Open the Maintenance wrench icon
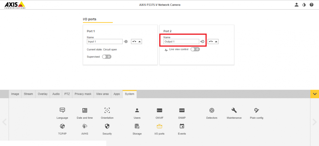319x146 pixels. (x=234, y=110)
